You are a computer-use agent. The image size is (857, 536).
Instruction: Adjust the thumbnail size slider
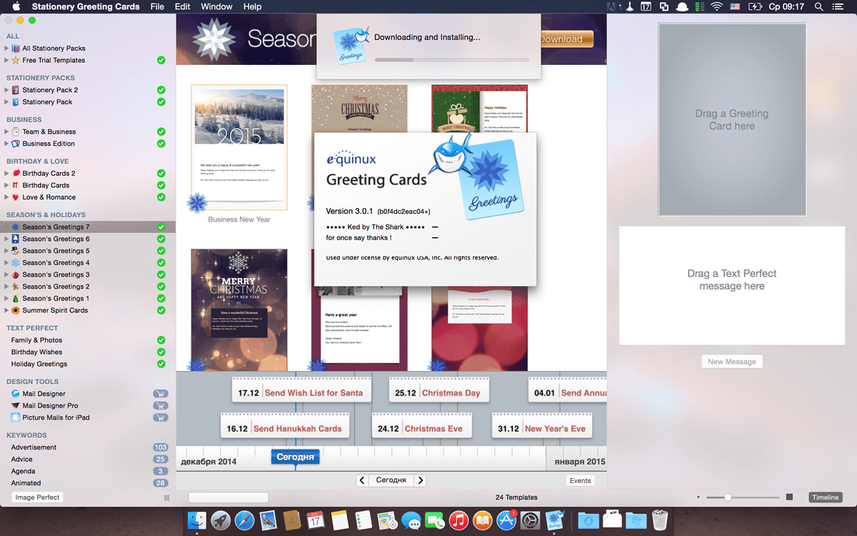click(x=743, y=497)
